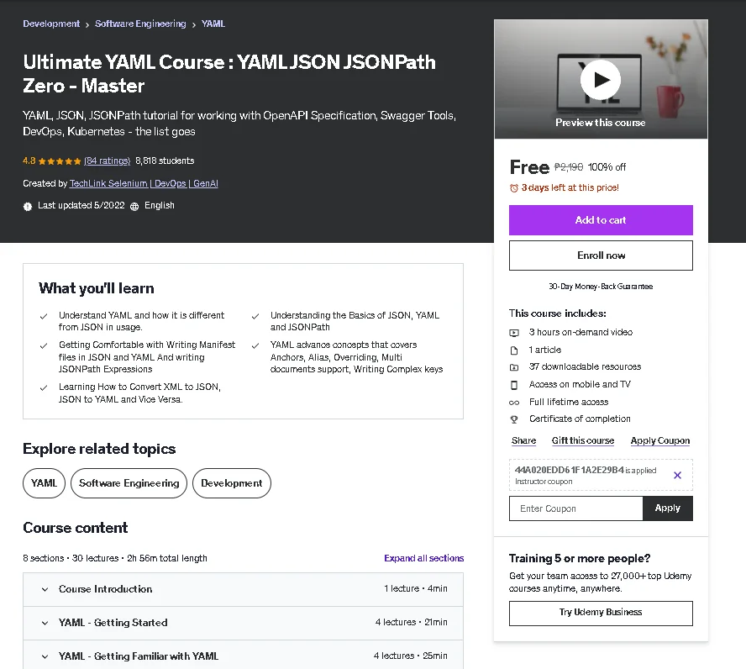Play the course preview video
This screenshot has height=669, width=746.
click(601, 80)
